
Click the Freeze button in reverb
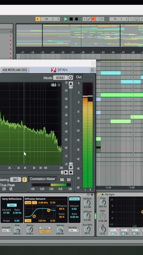pos(45,228)
